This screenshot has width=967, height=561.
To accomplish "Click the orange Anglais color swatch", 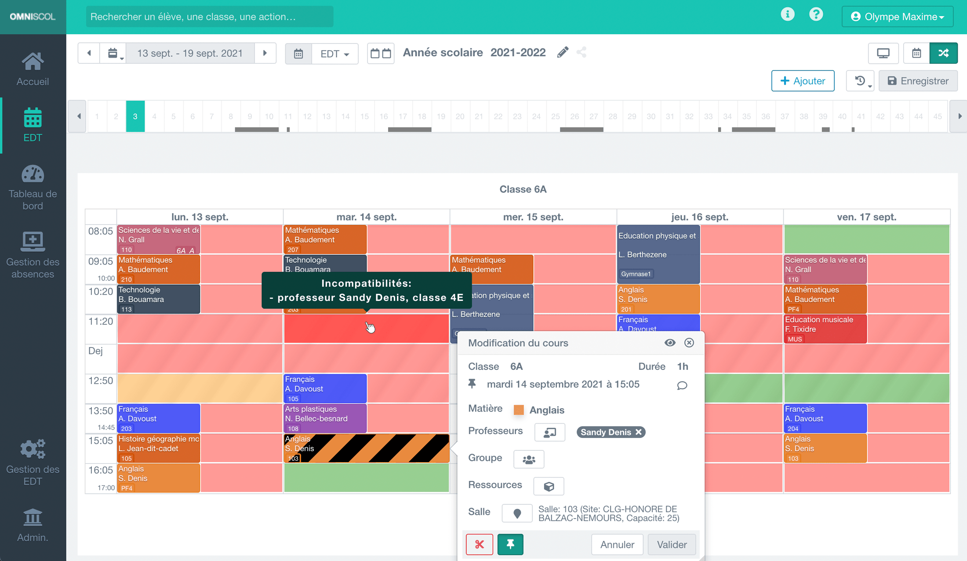I will pyautogui.click(x=519, y=410).
